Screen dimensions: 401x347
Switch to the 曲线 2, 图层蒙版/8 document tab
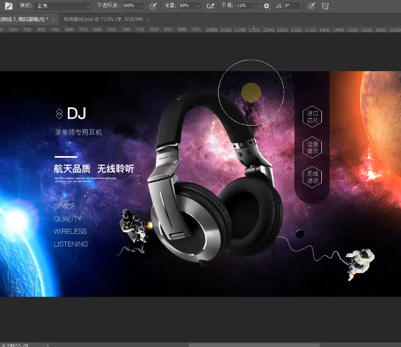[24, 19]
